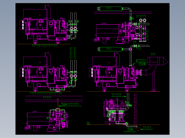The image size is (185, 138).
Task: Select the '50A???????' leader text with arrow
Action: 70,104
